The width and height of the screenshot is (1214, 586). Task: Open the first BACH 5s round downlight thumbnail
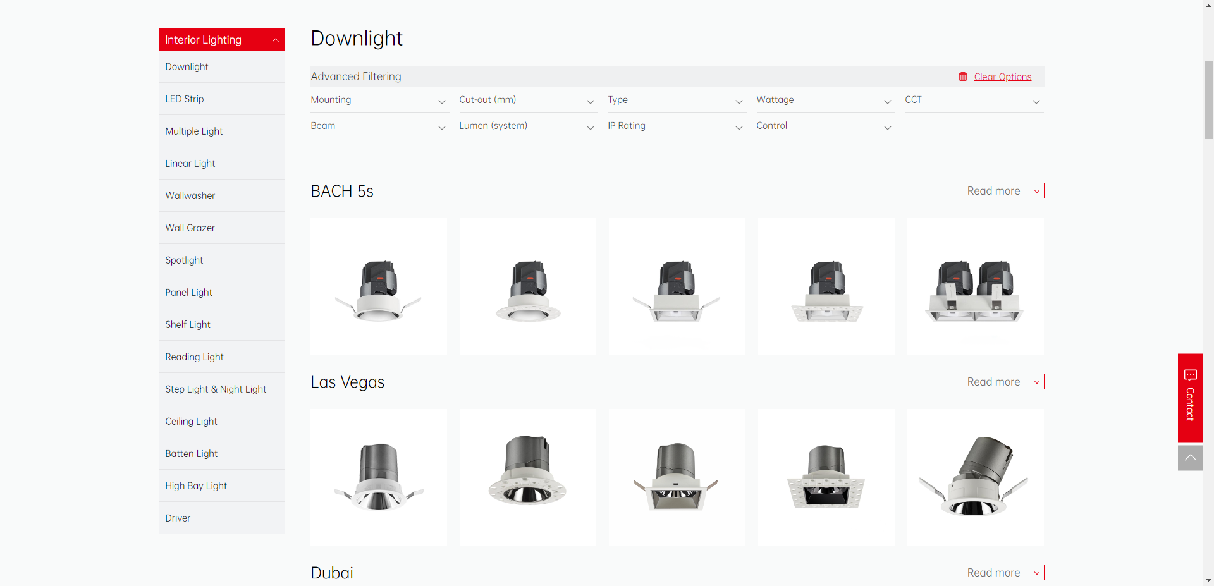[x=379, y=286]
